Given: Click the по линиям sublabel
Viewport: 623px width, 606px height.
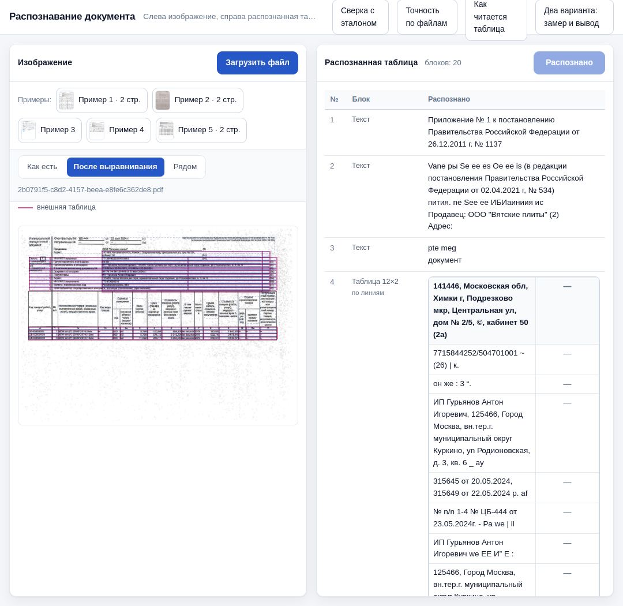Looking at the screenshot, I should point(367,293).
